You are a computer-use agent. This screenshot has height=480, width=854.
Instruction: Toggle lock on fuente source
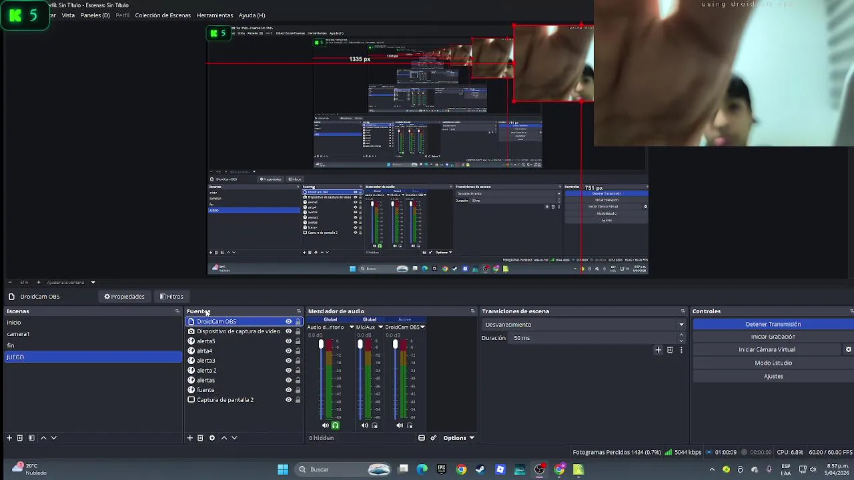click(298, 390)
